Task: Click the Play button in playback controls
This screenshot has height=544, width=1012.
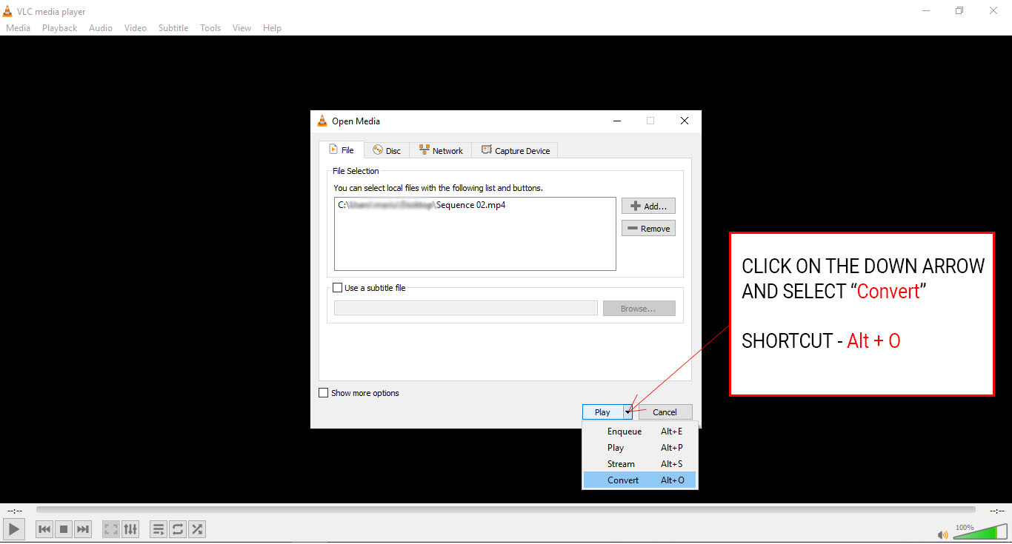Action: coord(13,529)
